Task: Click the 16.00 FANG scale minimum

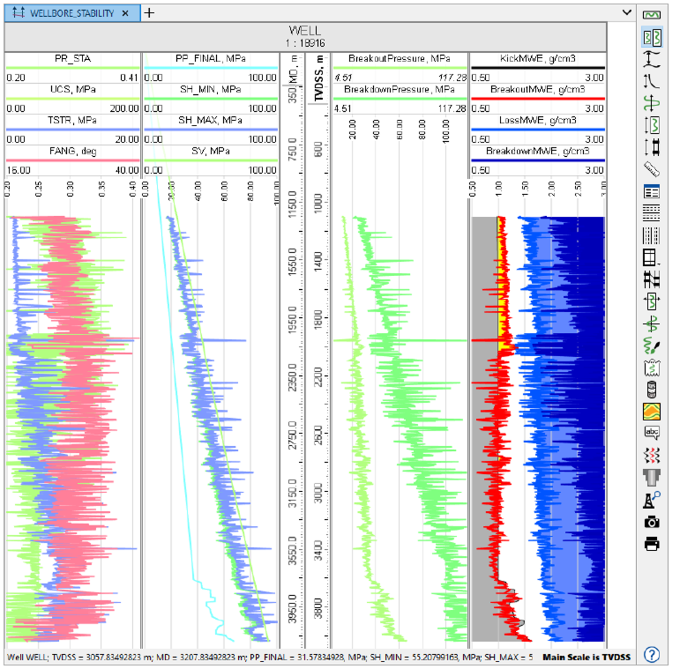Action: coord(19,171)
